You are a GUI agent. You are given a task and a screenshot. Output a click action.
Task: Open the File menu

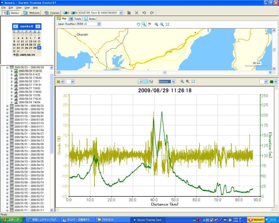tap(3, 8)
